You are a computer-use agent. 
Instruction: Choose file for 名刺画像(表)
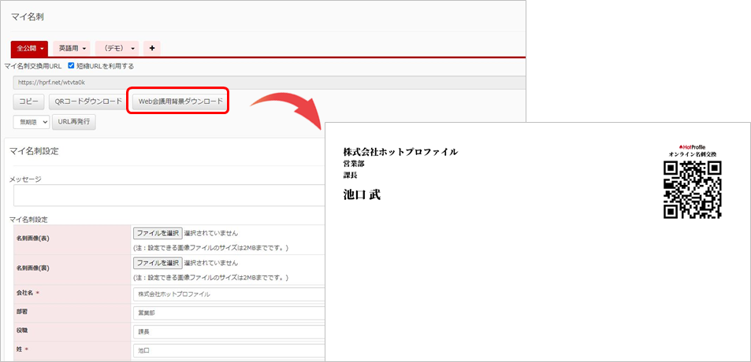coord(157,234)
